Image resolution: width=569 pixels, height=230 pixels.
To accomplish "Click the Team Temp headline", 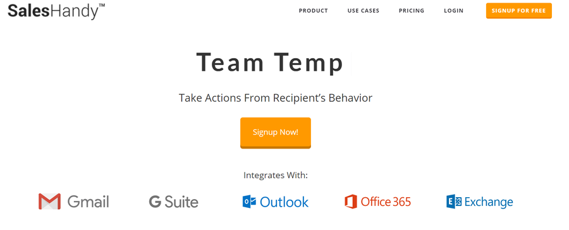I will pyautogui.click(x=269, y=63).
